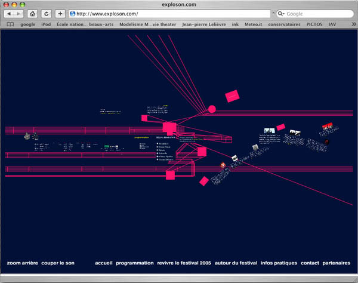Go to the Home page icon
358x283 pixels.
click(x=32, y=13)
